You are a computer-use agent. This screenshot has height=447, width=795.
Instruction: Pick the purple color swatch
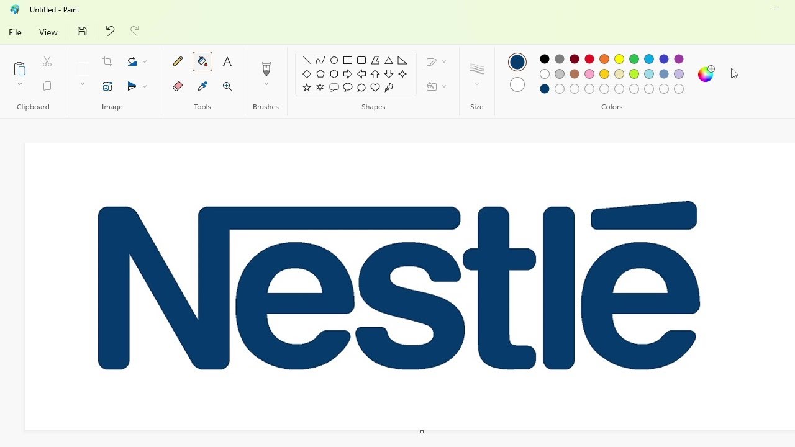(679, 59)
